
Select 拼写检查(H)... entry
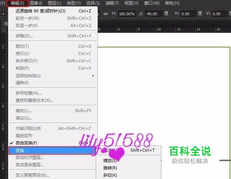pos(53,93)
